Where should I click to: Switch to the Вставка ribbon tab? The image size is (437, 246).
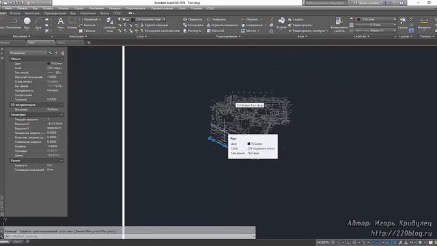[x=15, y=14]
